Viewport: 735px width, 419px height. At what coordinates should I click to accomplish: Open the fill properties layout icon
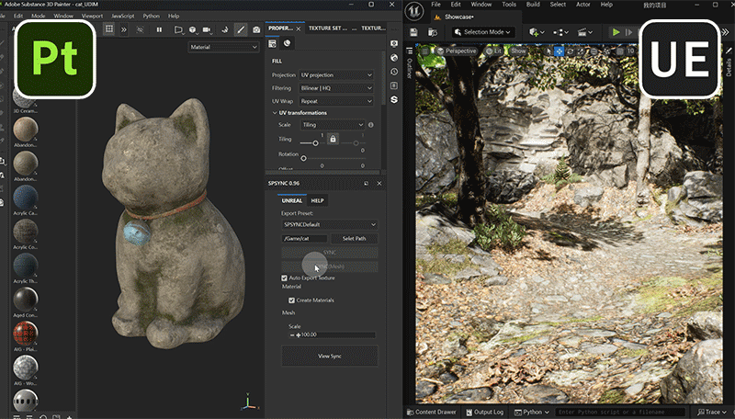coord(272,43)
